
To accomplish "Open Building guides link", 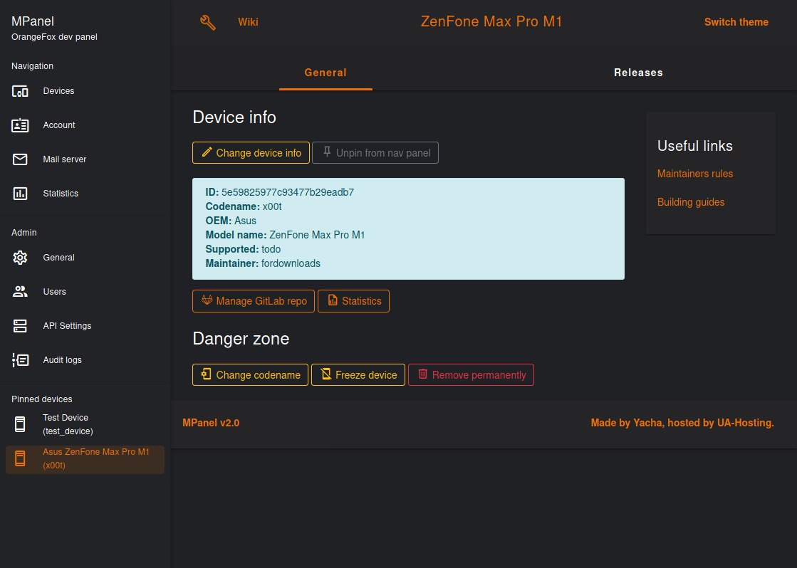I will click(691, 202).
